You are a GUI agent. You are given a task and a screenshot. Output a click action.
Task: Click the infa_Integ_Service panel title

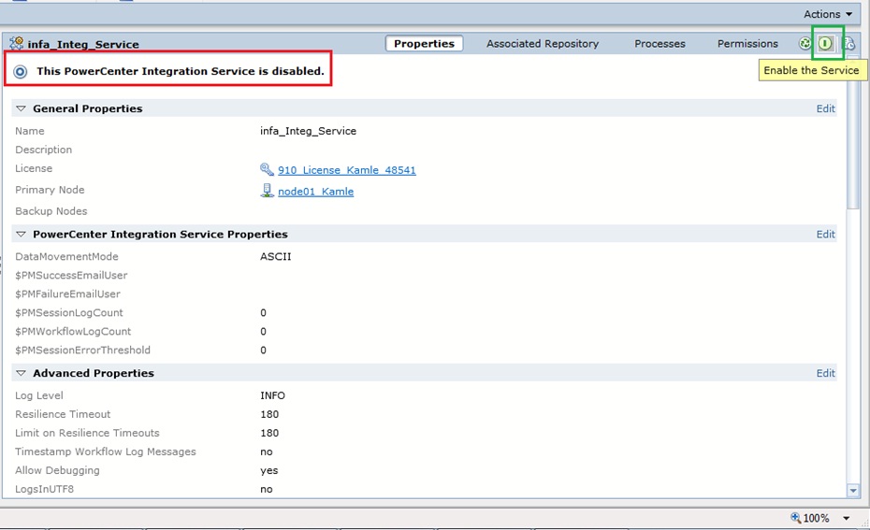(x=83, y=44)
